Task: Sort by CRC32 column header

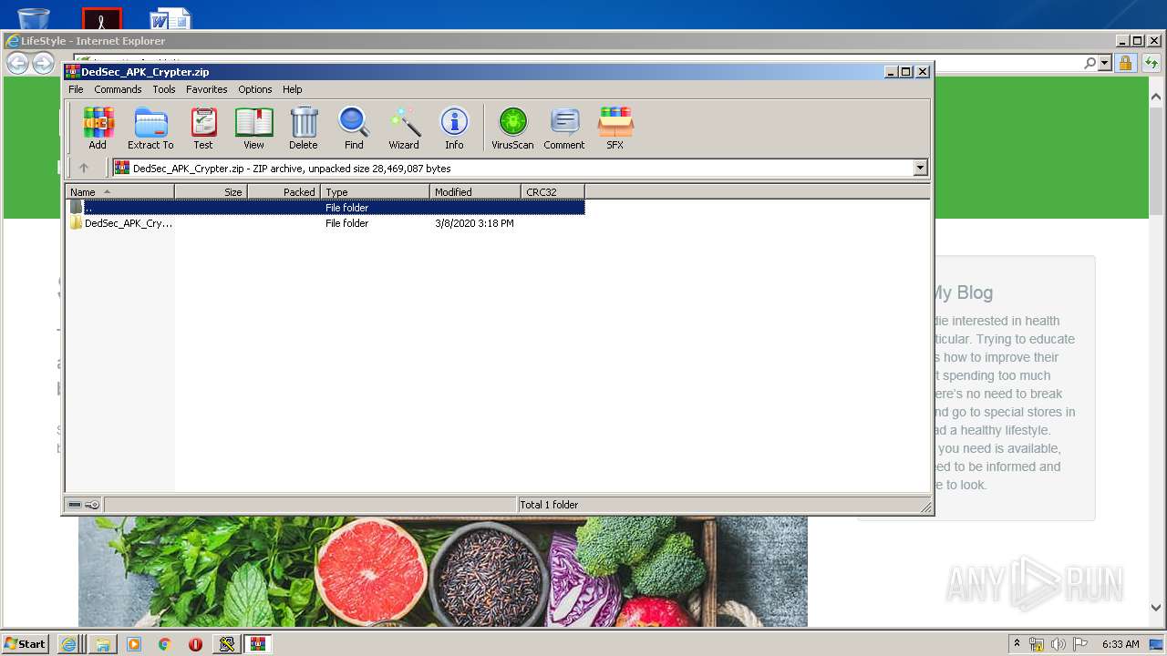Action: pos(553,191)
